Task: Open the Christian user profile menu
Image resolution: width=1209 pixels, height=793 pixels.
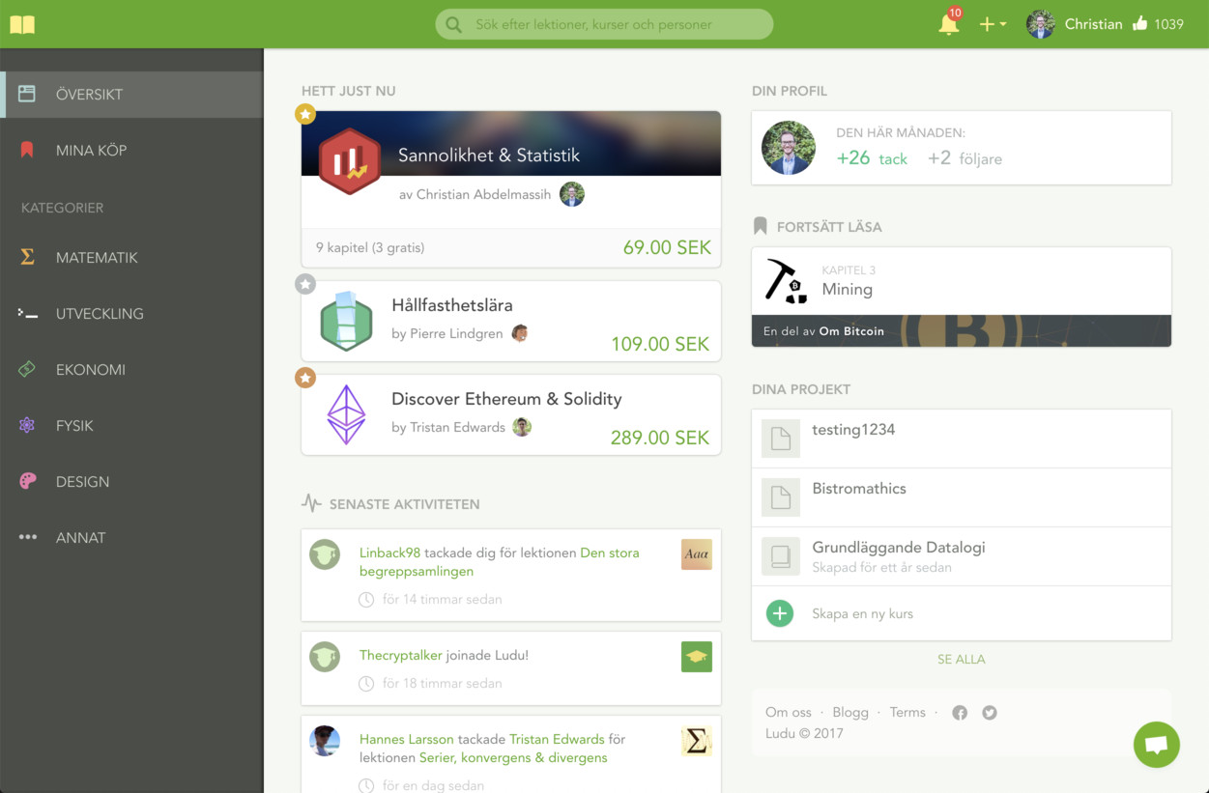Action: pos(1074,24)
